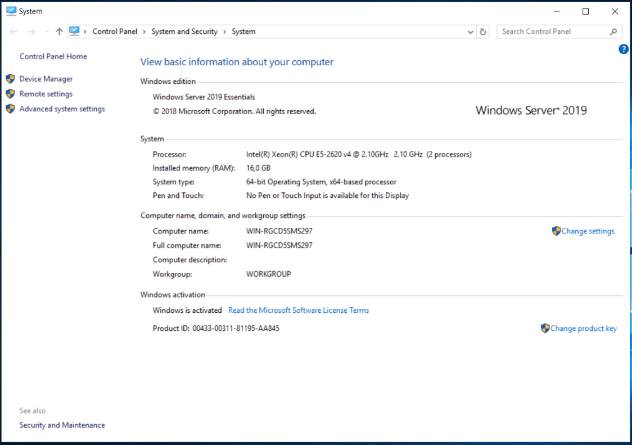Image resolution: width=632 pixels, height=445 pixels.
Task: Click the Back navigation arrow
Action: [13, 32]
